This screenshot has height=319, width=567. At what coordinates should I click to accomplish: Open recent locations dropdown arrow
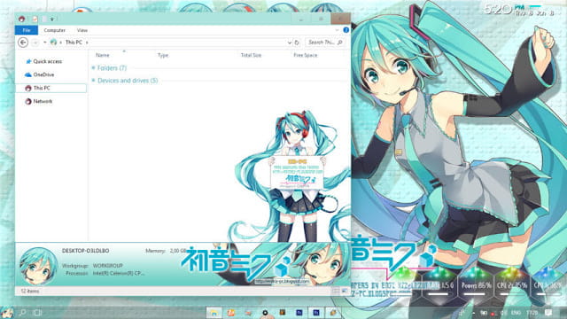tap(45, 43)
